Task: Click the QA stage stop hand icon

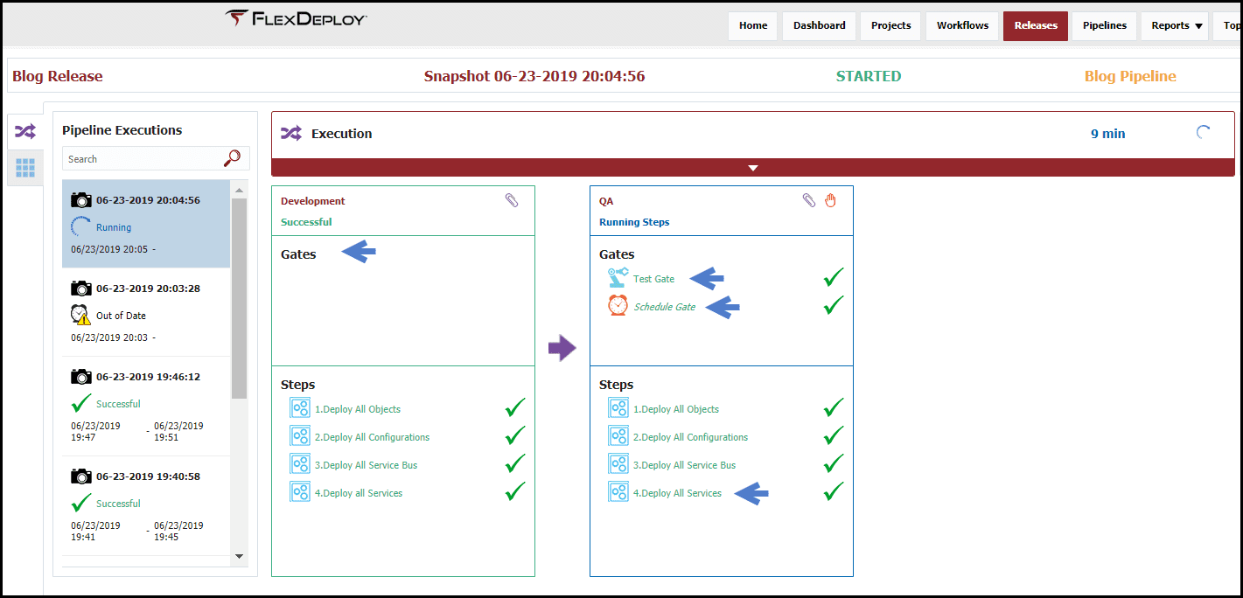Action: pyautogui.click(x=831, y=201)
